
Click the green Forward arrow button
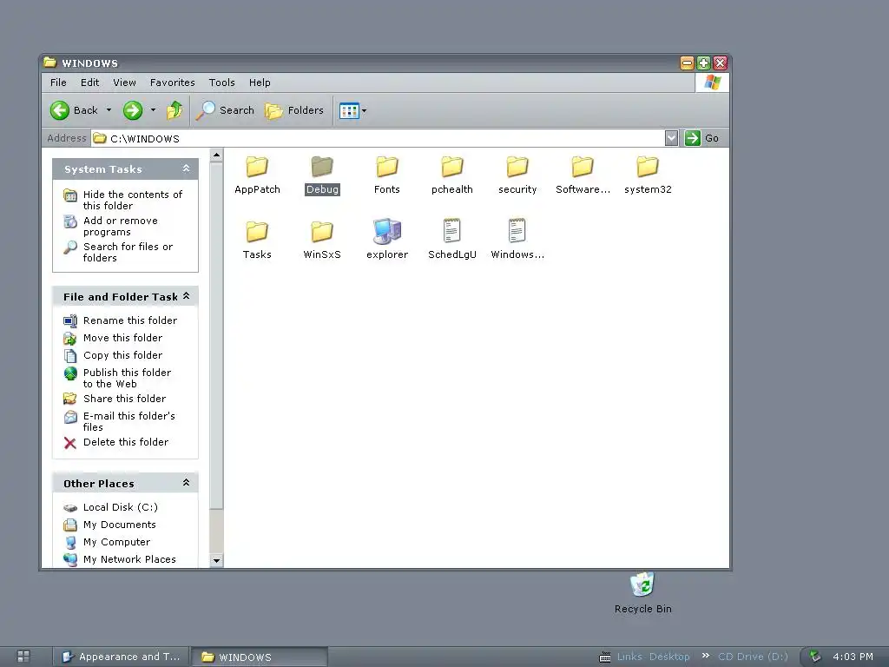pos(133,110)
